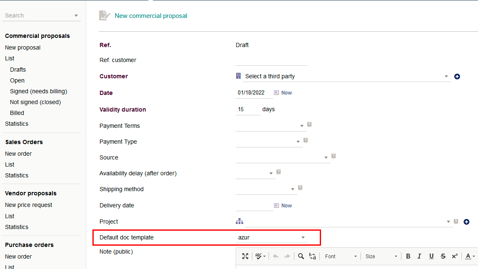Open Find in note editor
This screenshot has width=478, height=269.
[x=301, y=256]
